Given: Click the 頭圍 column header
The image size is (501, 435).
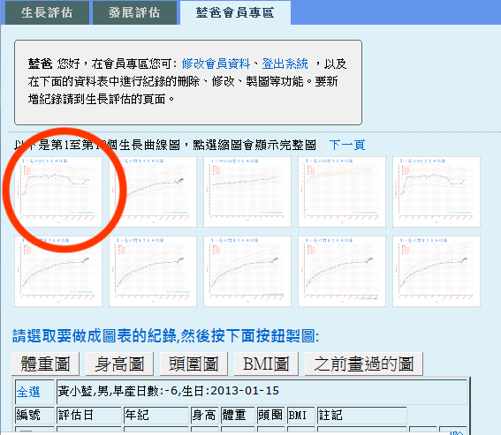Looking at the screenshot, I should (x=271, y=415).
